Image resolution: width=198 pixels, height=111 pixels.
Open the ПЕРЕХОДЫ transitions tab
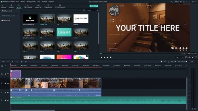click(x=28, y=6)
